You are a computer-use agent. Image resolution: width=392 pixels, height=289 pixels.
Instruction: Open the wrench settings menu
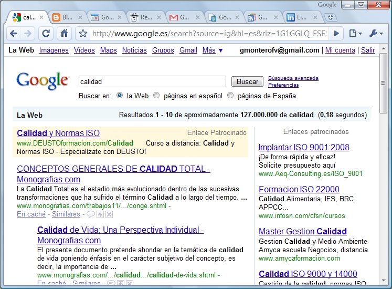(376, 33)
